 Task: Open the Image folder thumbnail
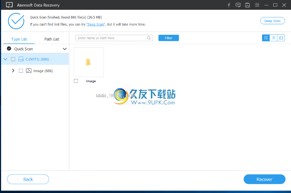click(x=89, y=62)
